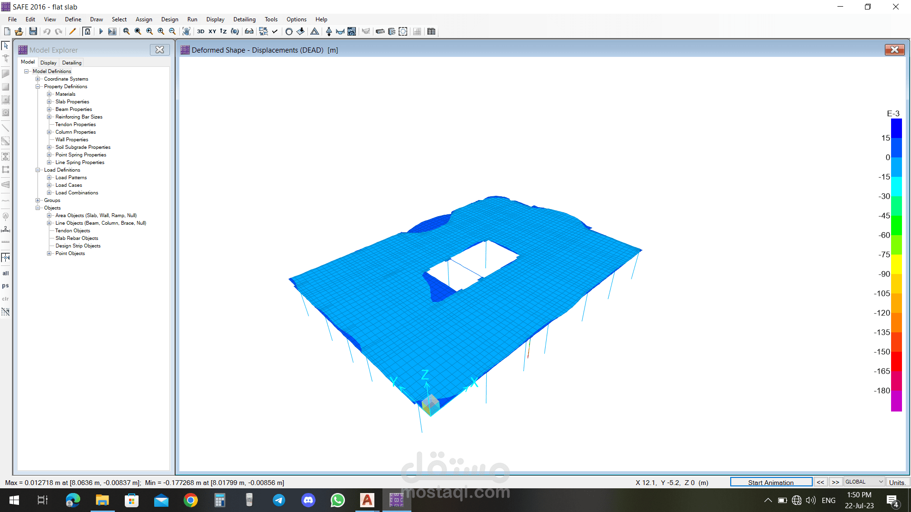Click the show tables icon in toolbar
The height and width of the screenshot is (512, 911).
click(431, 31)
